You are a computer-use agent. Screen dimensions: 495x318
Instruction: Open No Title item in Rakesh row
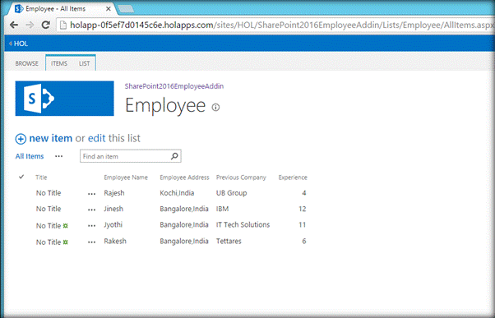click(49, 242)
